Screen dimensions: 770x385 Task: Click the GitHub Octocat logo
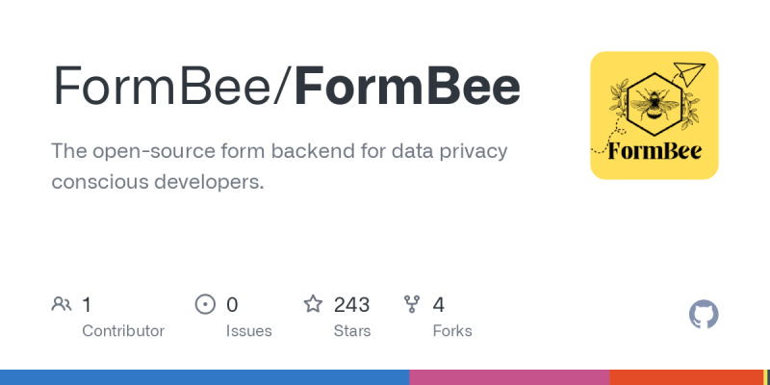point(705,315)
